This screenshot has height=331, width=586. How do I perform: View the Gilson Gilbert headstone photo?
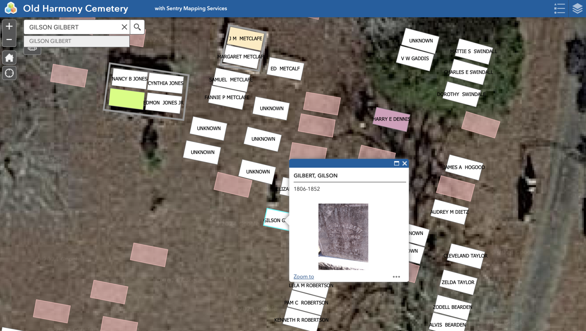[x=343, y=236]
